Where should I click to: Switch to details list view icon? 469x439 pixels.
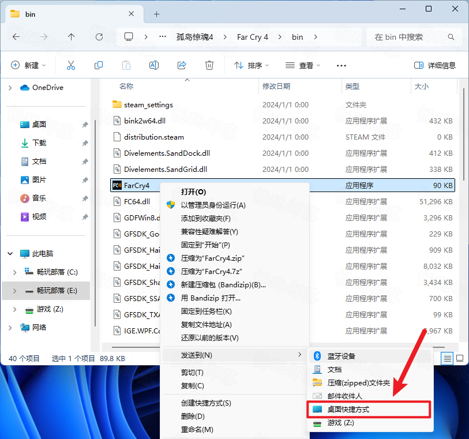click(x=447, y=358)
